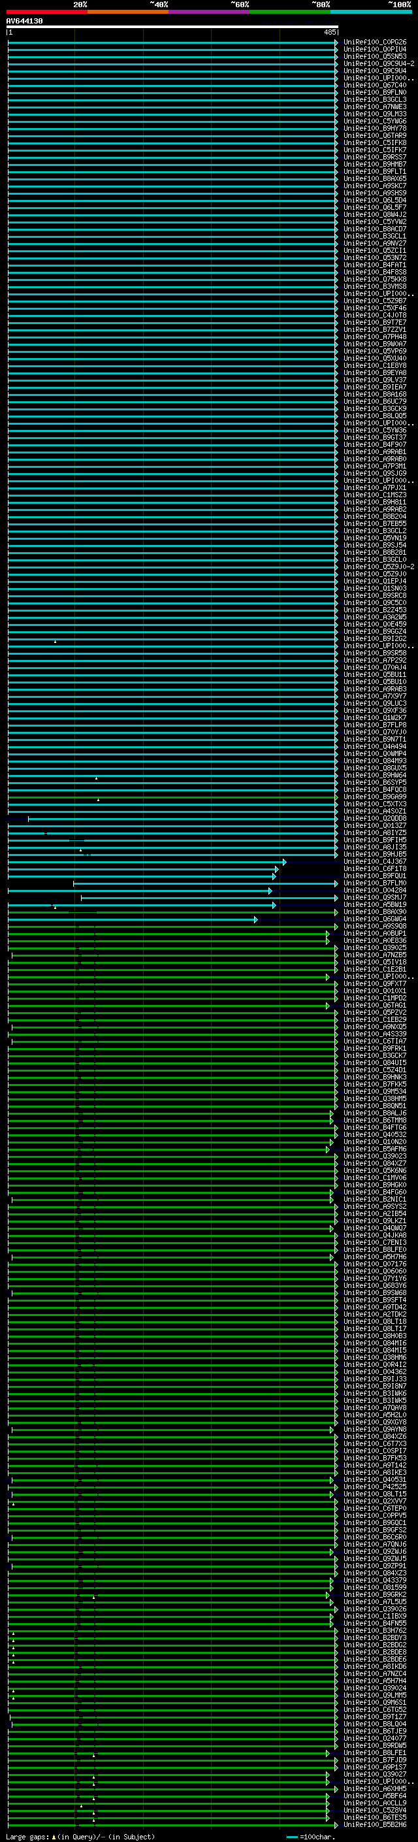The image size is (418, 1842).
Task: Select the UniRef100_Q6GWG4 label
Action: click(x=374, y=919)
